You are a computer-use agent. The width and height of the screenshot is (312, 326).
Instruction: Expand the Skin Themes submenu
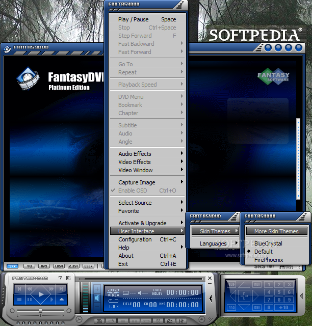tap(215, 231)
